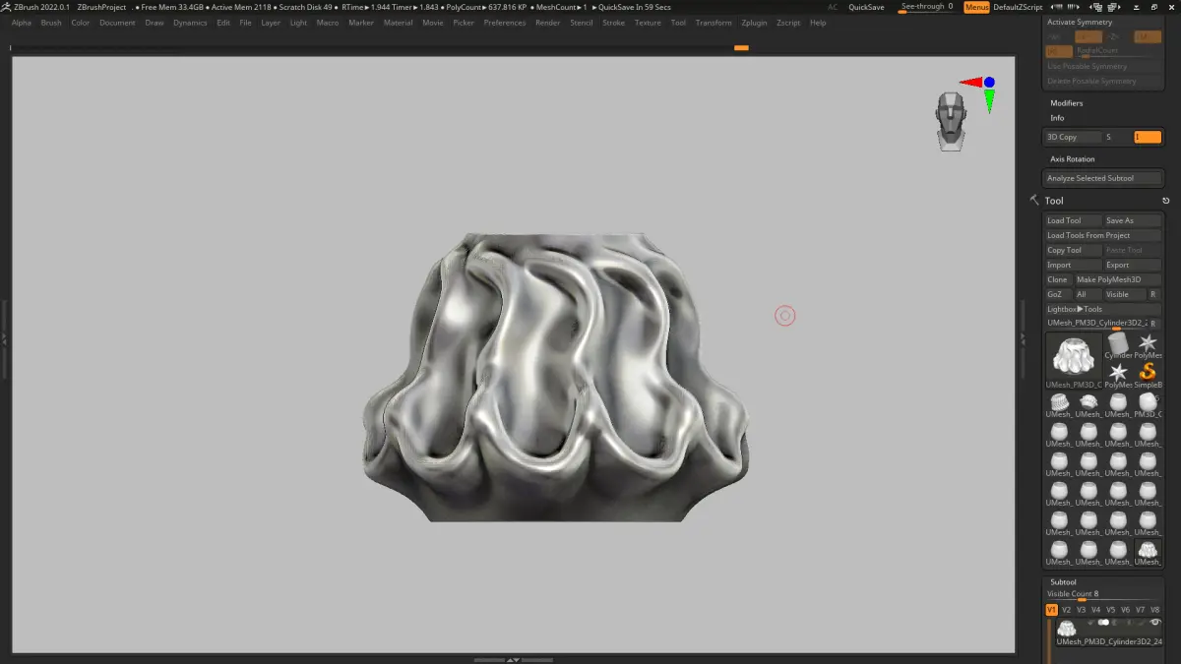The height and width of the screenshot is (664, 1181).
Task: Toggle the Menus button on
Action: (x=977, y=7)
